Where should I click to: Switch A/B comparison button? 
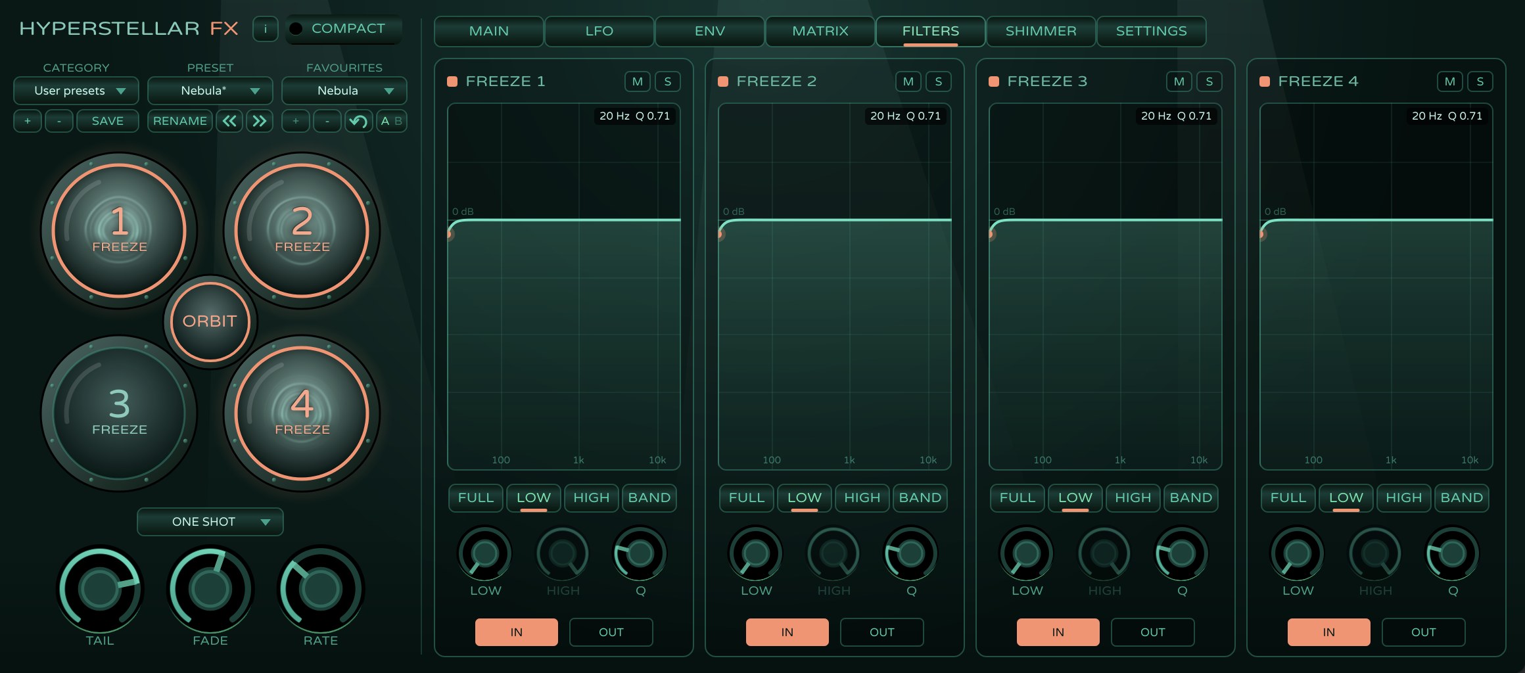pyautogui.click(x=391, y=121)
